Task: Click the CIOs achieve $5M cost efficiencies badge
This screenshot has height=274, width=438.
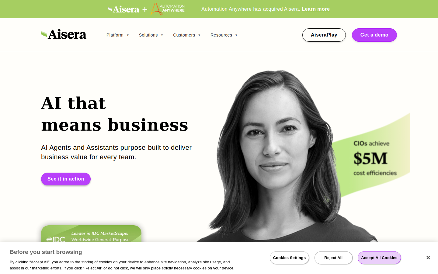Action: click(375, 158)
